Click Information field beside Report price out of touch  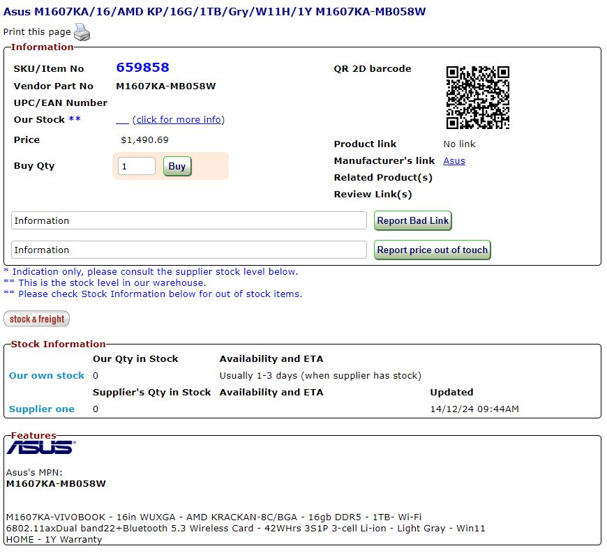coord(189,250)
